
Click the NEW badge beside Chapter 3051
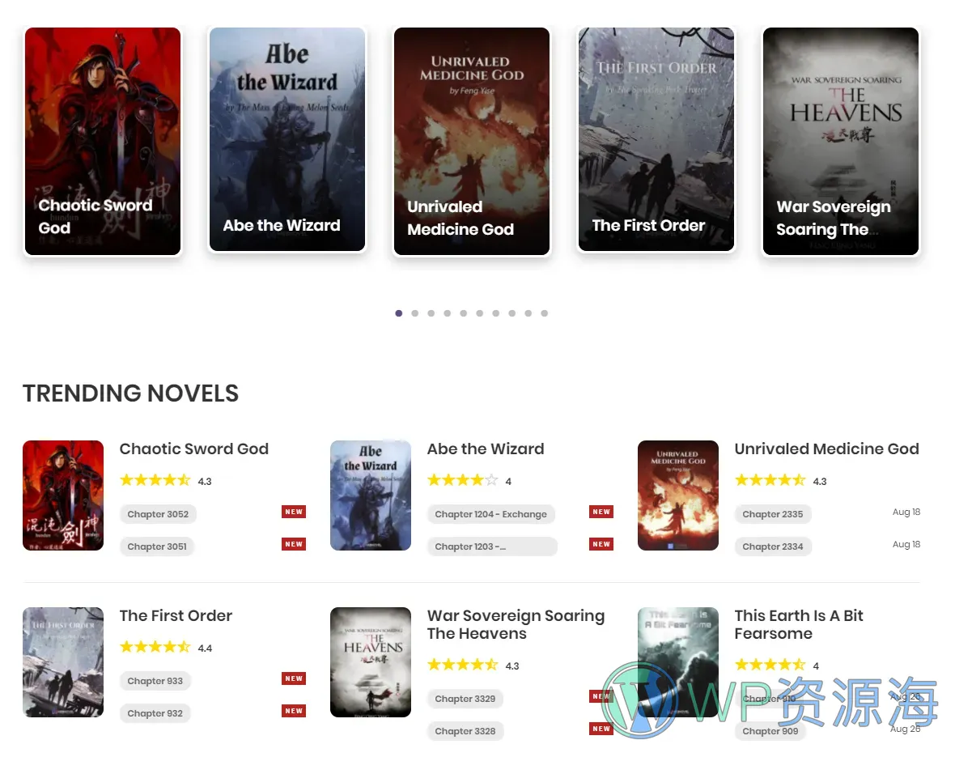pyautogui.click(x=294, y=544)
